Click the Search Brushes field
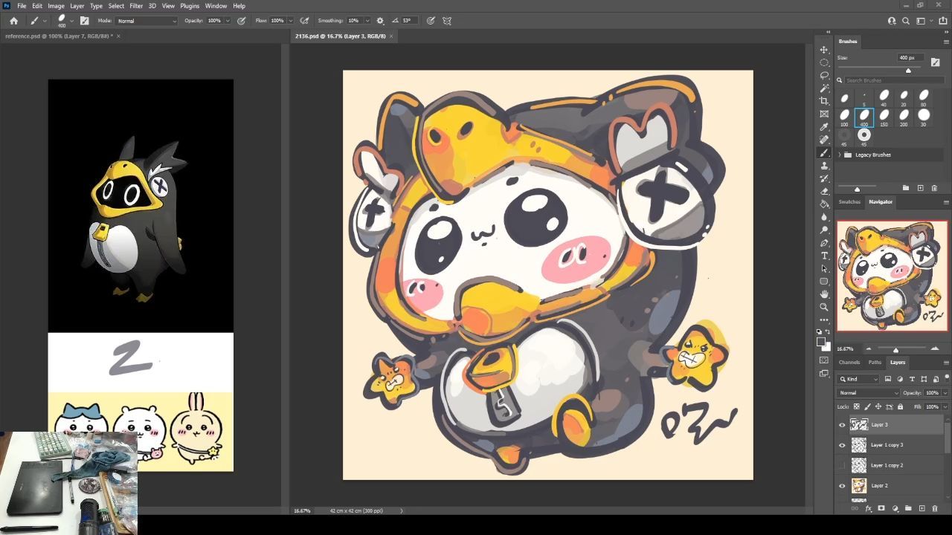952x535 pixels. (x=894, y=80)
